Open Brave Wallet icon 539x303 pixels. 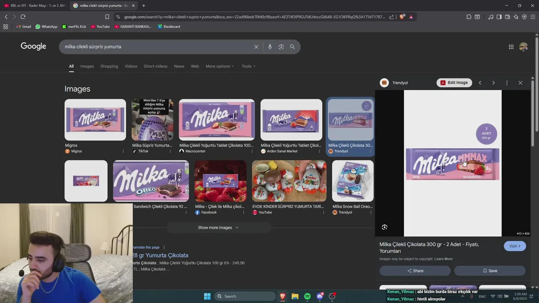[x=507, y=17]
